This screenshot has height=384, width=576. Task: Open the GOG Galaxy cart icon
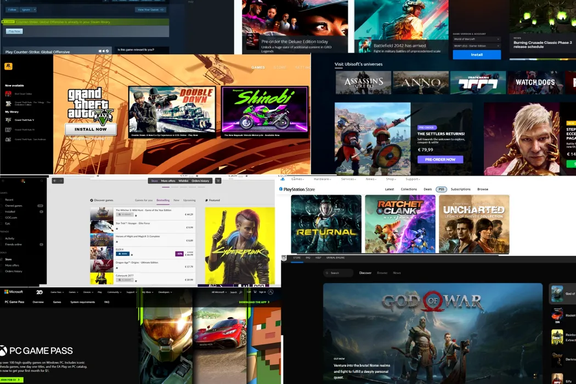pos(218,181)
